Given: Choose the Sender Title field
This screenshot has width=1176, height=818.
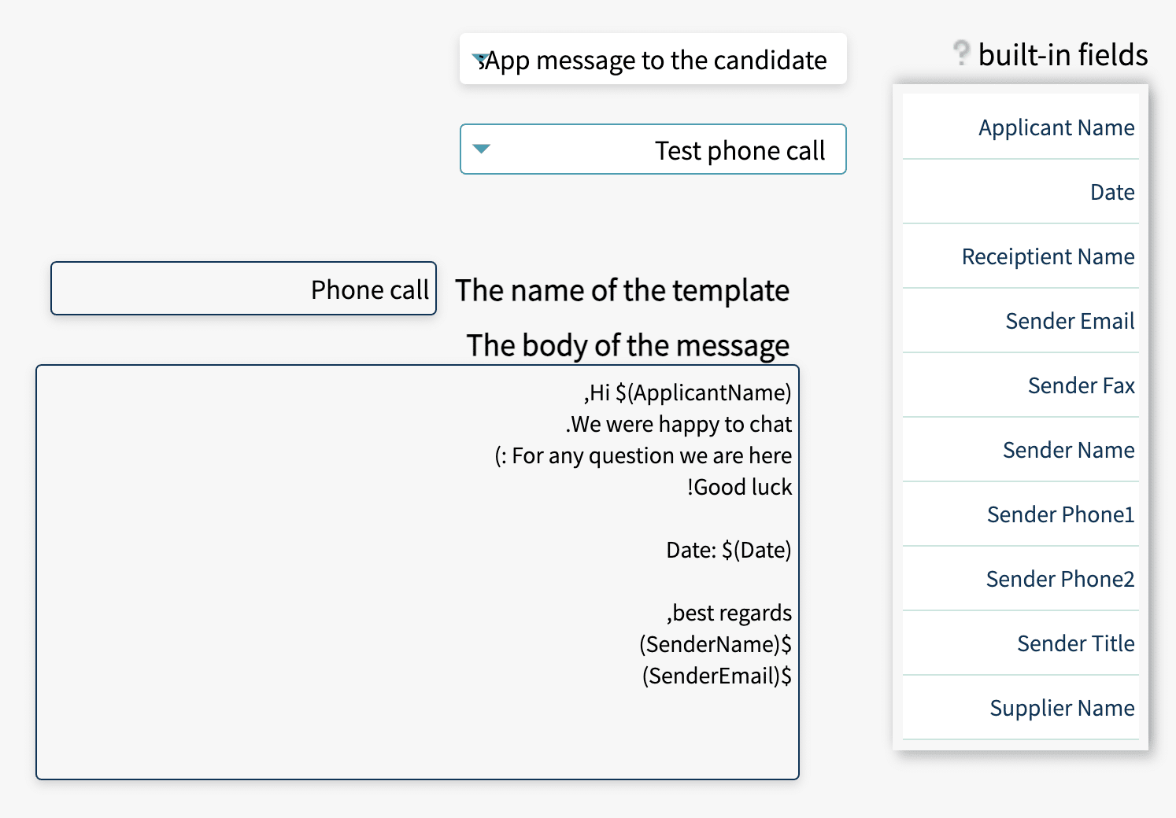Looking at the screenshot, I should tap(1020, 643).
